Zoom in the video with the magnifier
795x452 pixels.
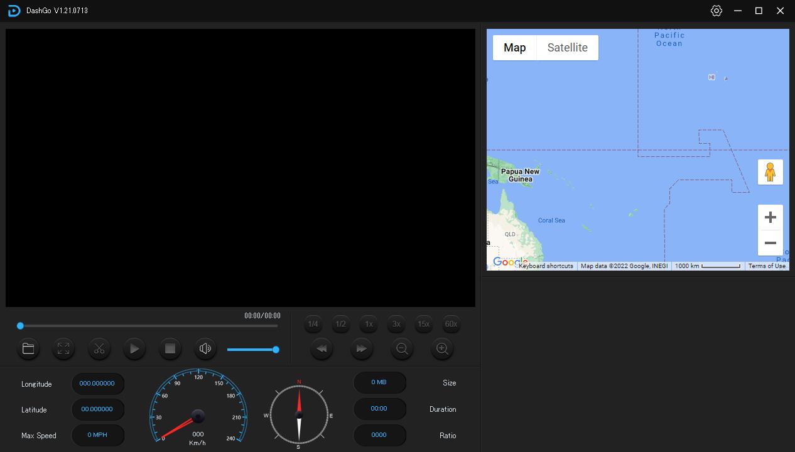pos(442,348)
